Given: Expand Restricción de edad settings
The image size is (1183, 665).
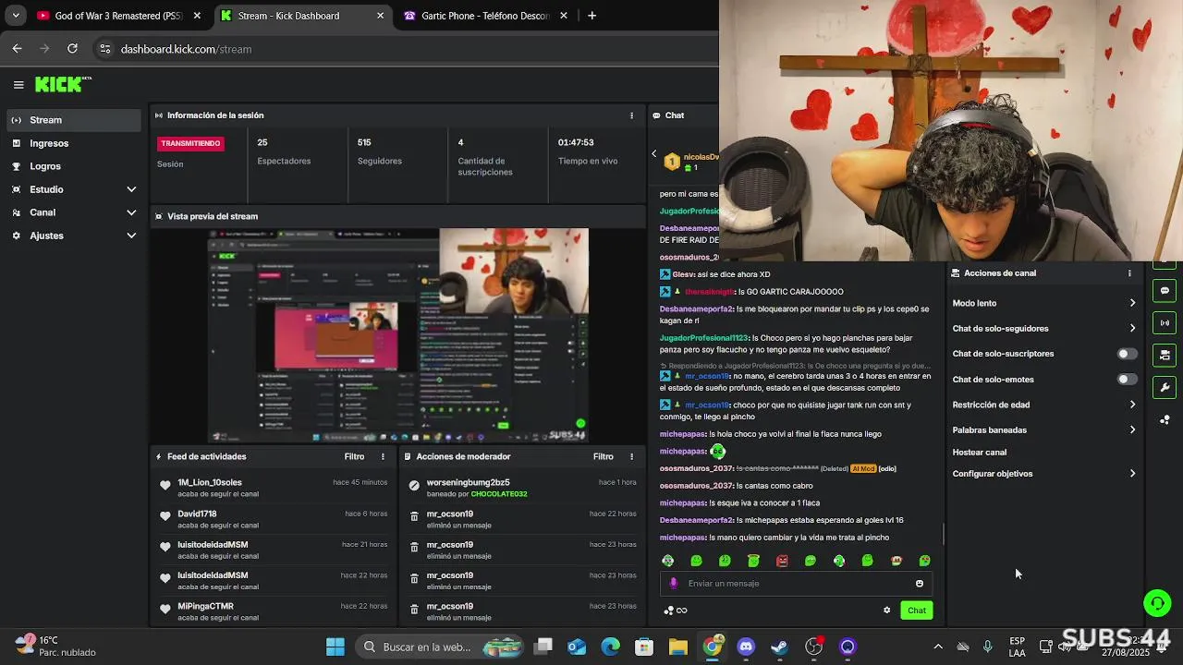Looking at the screenshot, I should [1044, 405].
